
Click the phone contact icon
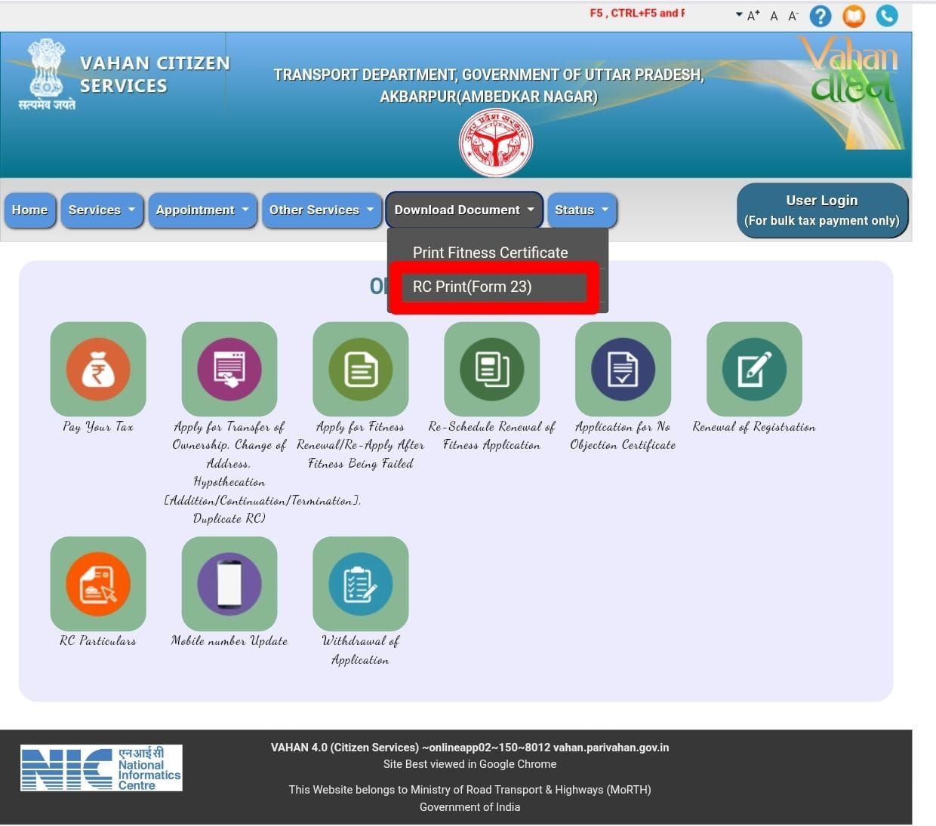click(x=887, y=15)
